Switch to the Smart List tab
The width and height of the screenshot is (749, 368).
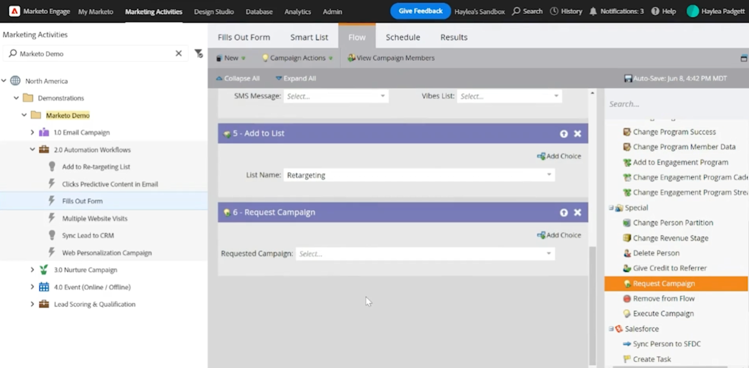(x=309, y=37)
